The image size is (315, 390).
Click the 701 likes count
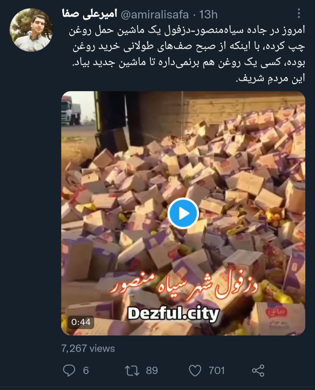217,370
